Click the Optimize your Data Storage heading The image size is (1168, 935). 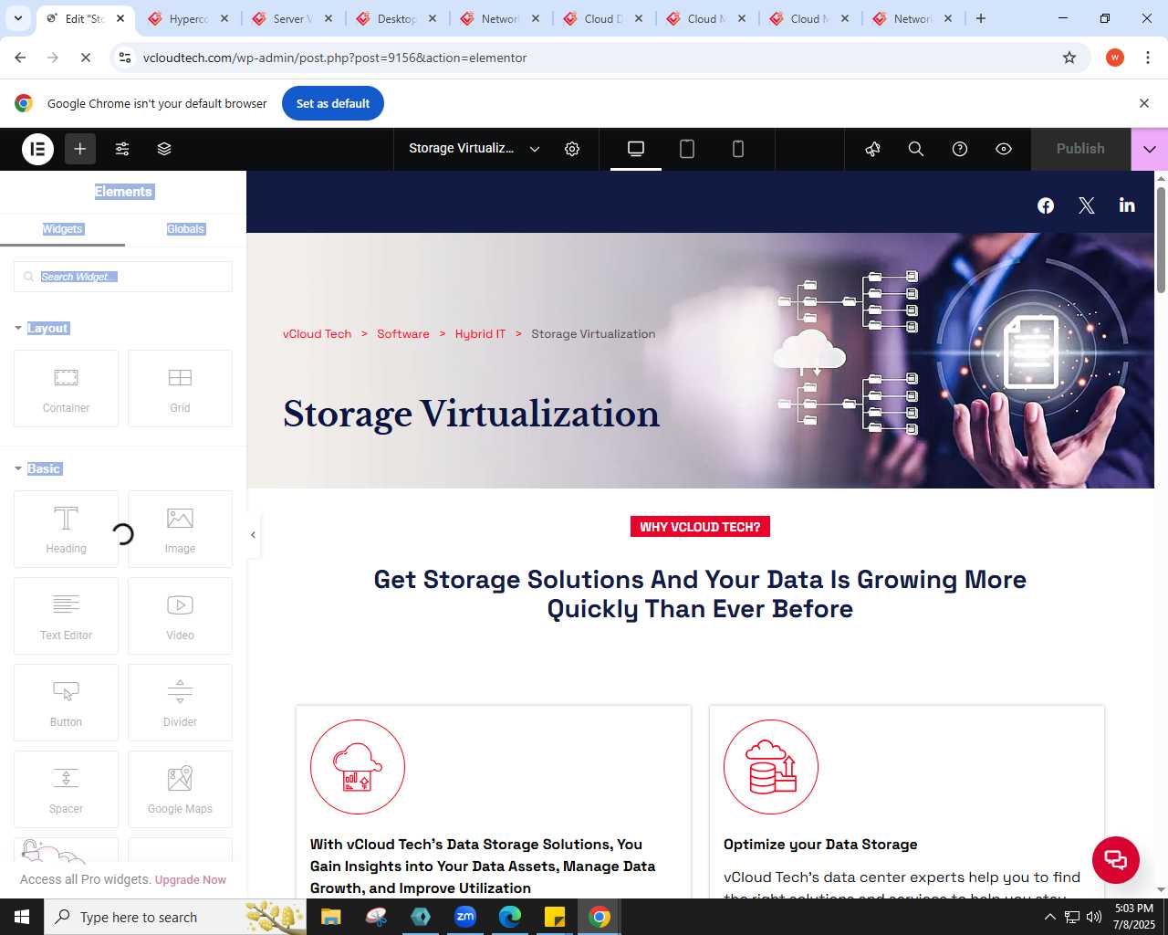(x=820, y=845)
